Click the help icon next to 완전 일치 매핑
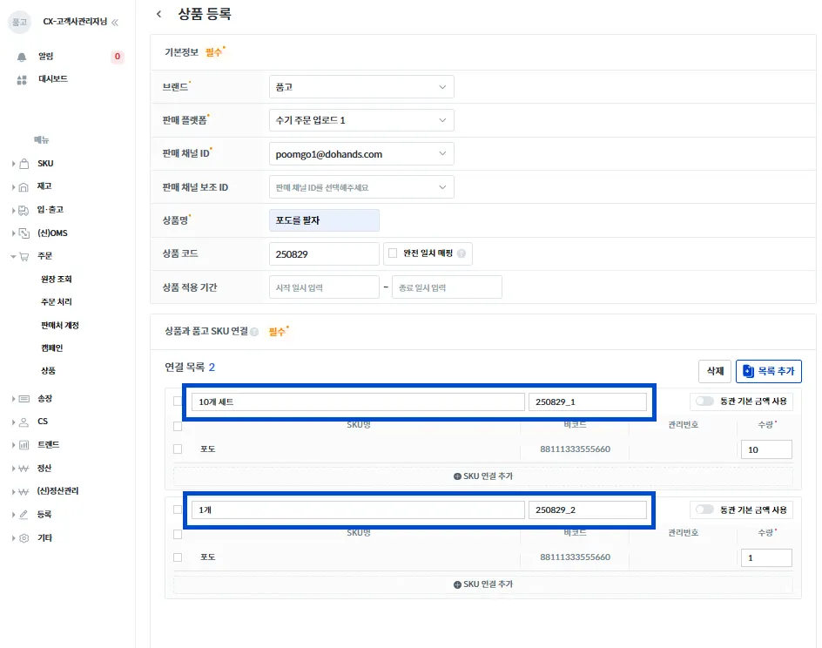Image resolution: width=822 pixels, height=648 pixels. 462,253
